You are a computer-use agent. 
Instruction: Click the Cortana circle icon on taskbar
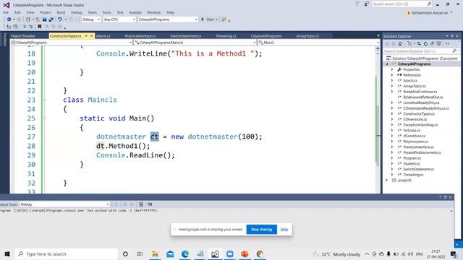pyautogui.click(x=125, y=253)
